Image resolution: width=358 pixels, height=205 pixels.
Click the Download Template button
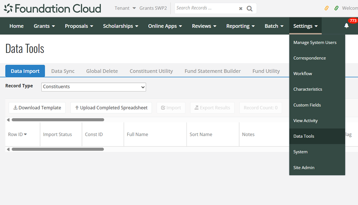coord(37,108)
